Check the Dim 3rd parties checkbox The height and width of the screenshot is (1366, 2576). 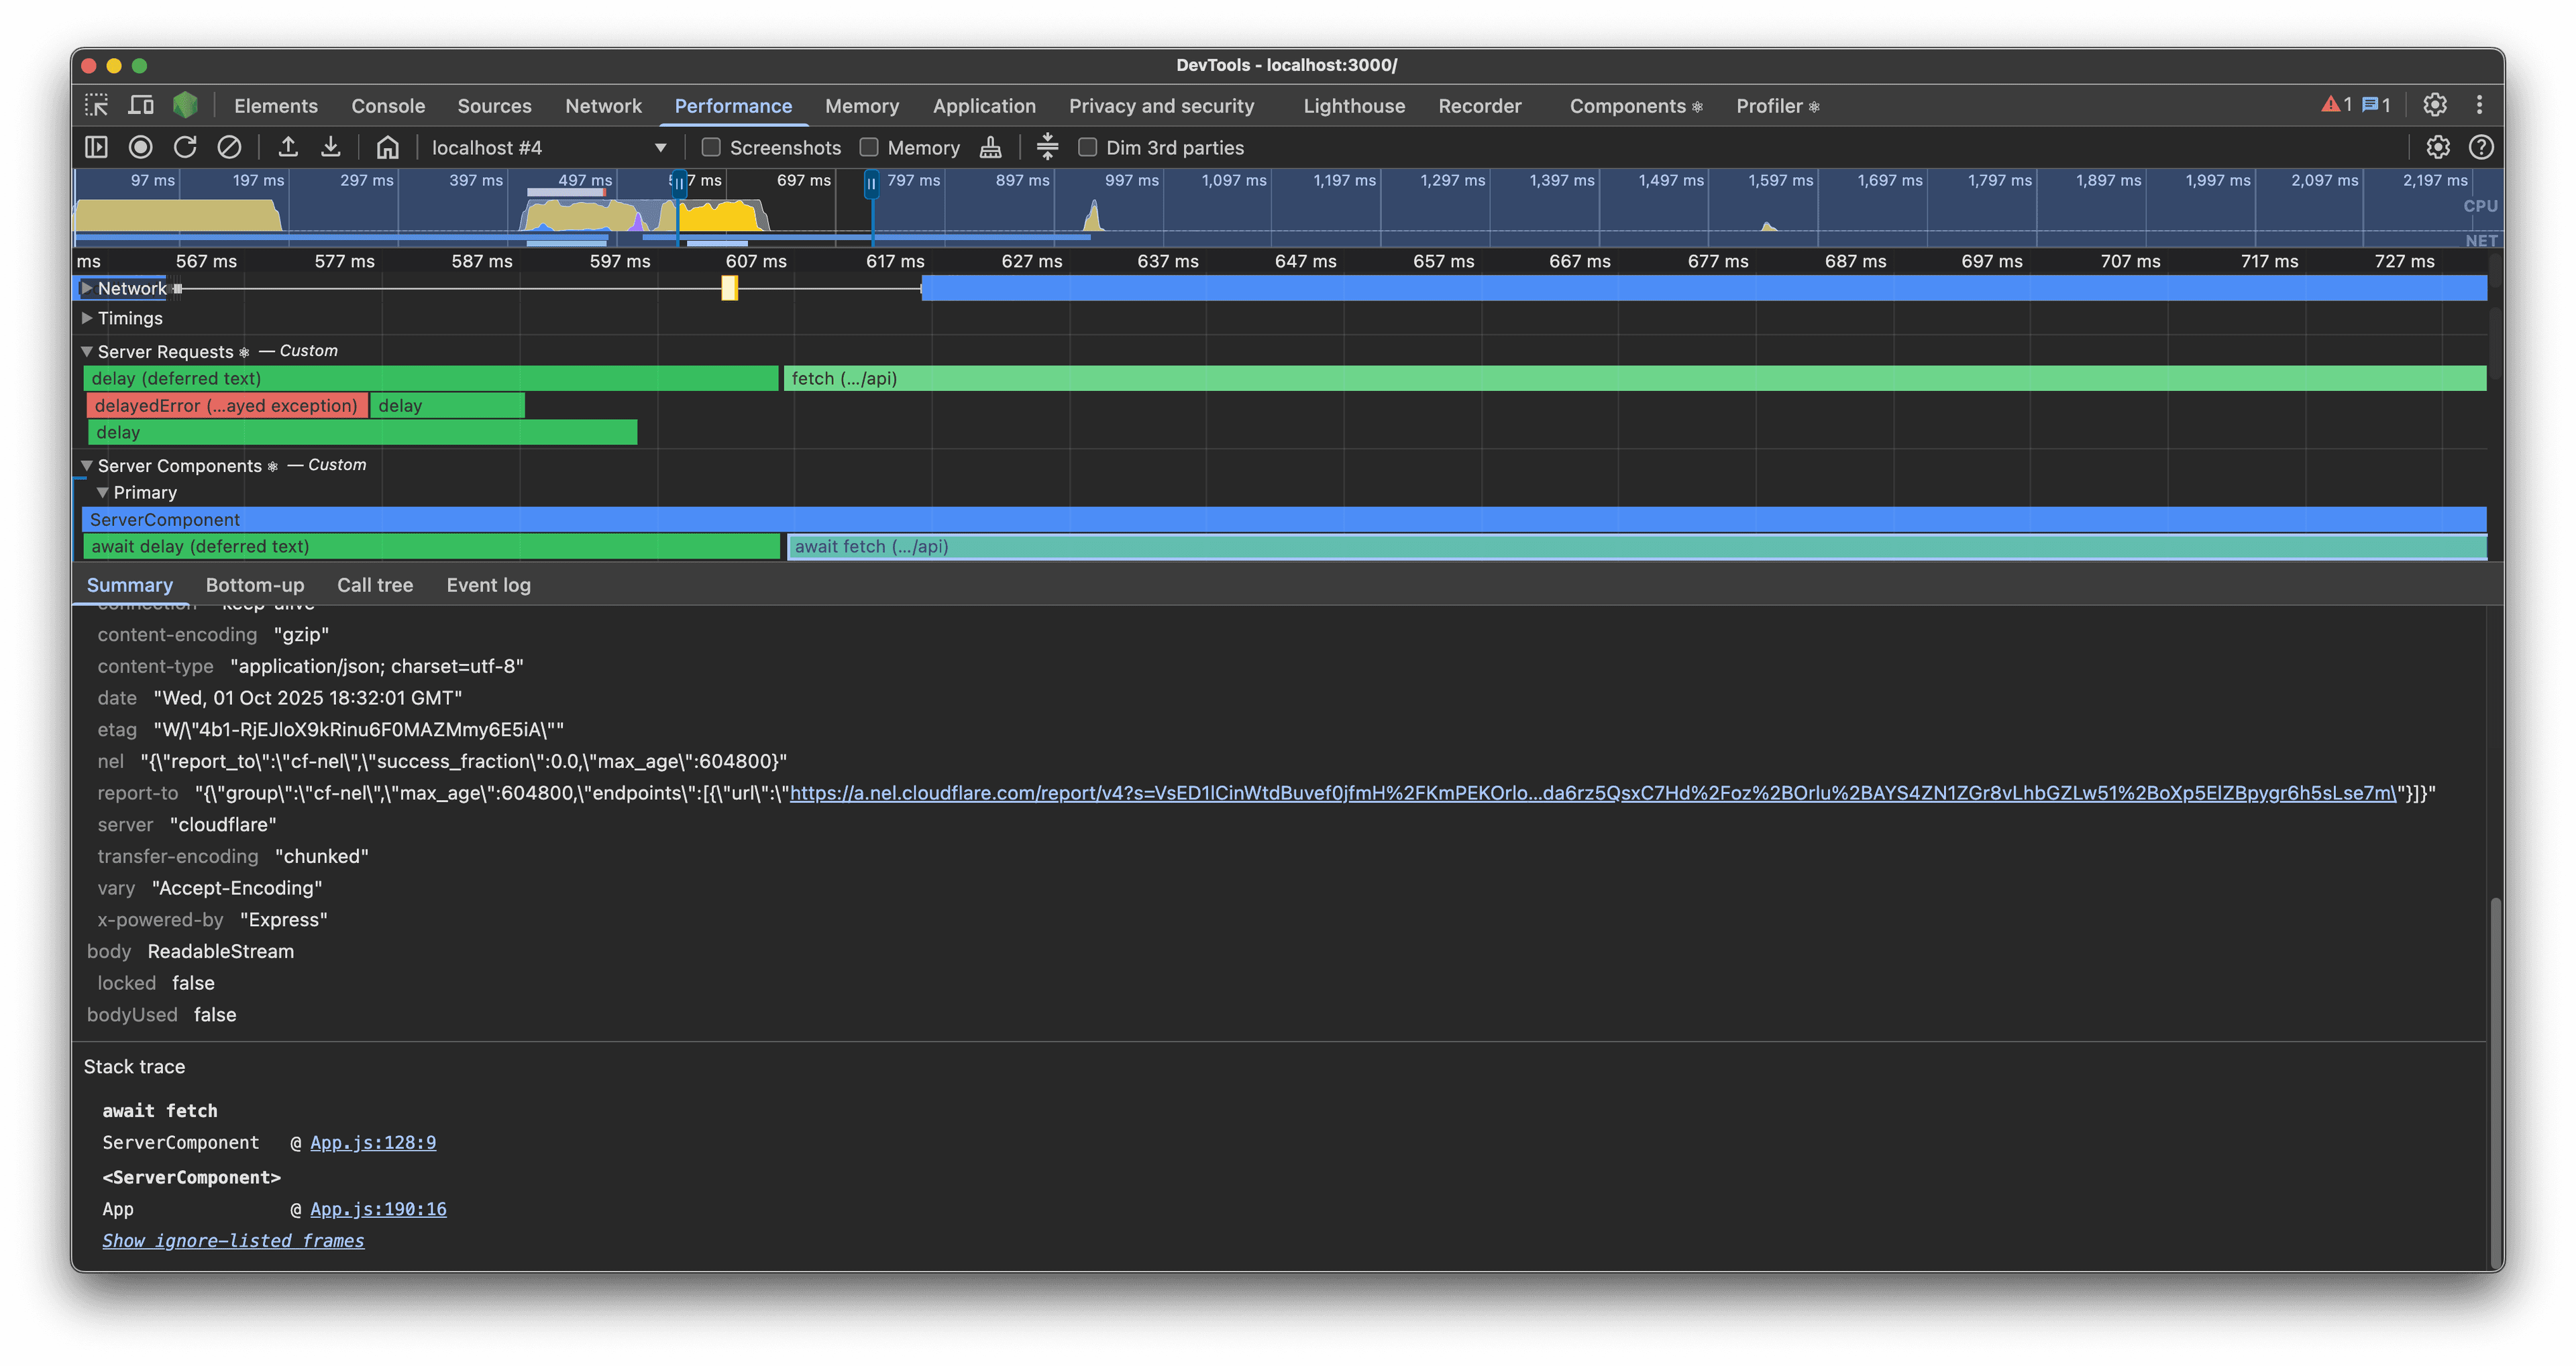click(x=1088, y=147)
